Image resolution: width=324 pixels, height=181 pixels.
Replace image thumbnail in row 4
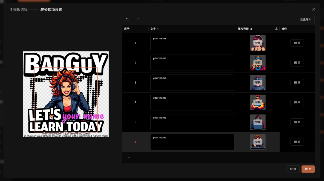pyautogui.click(x=258, y=102)
